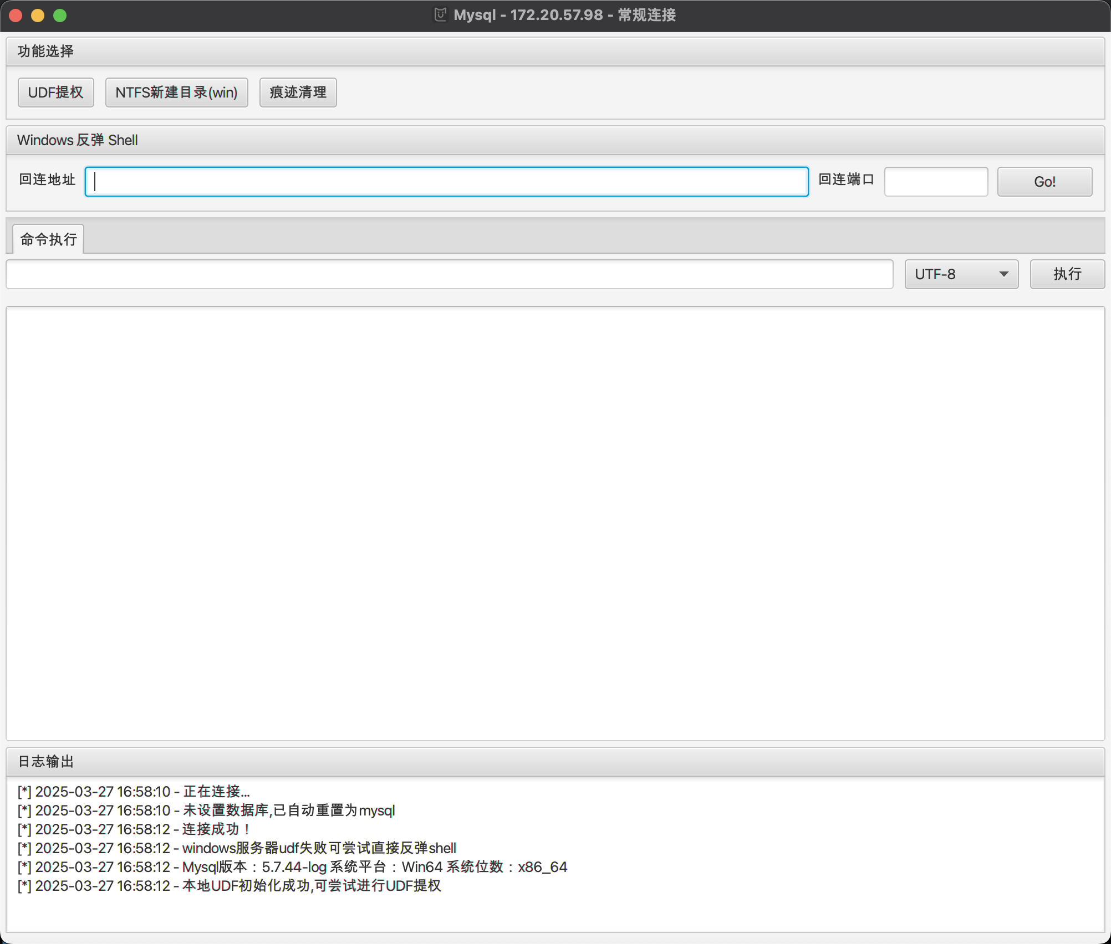Maximize the window with green button
This screenshot has width=1111, height=944.
coord(60,16)
